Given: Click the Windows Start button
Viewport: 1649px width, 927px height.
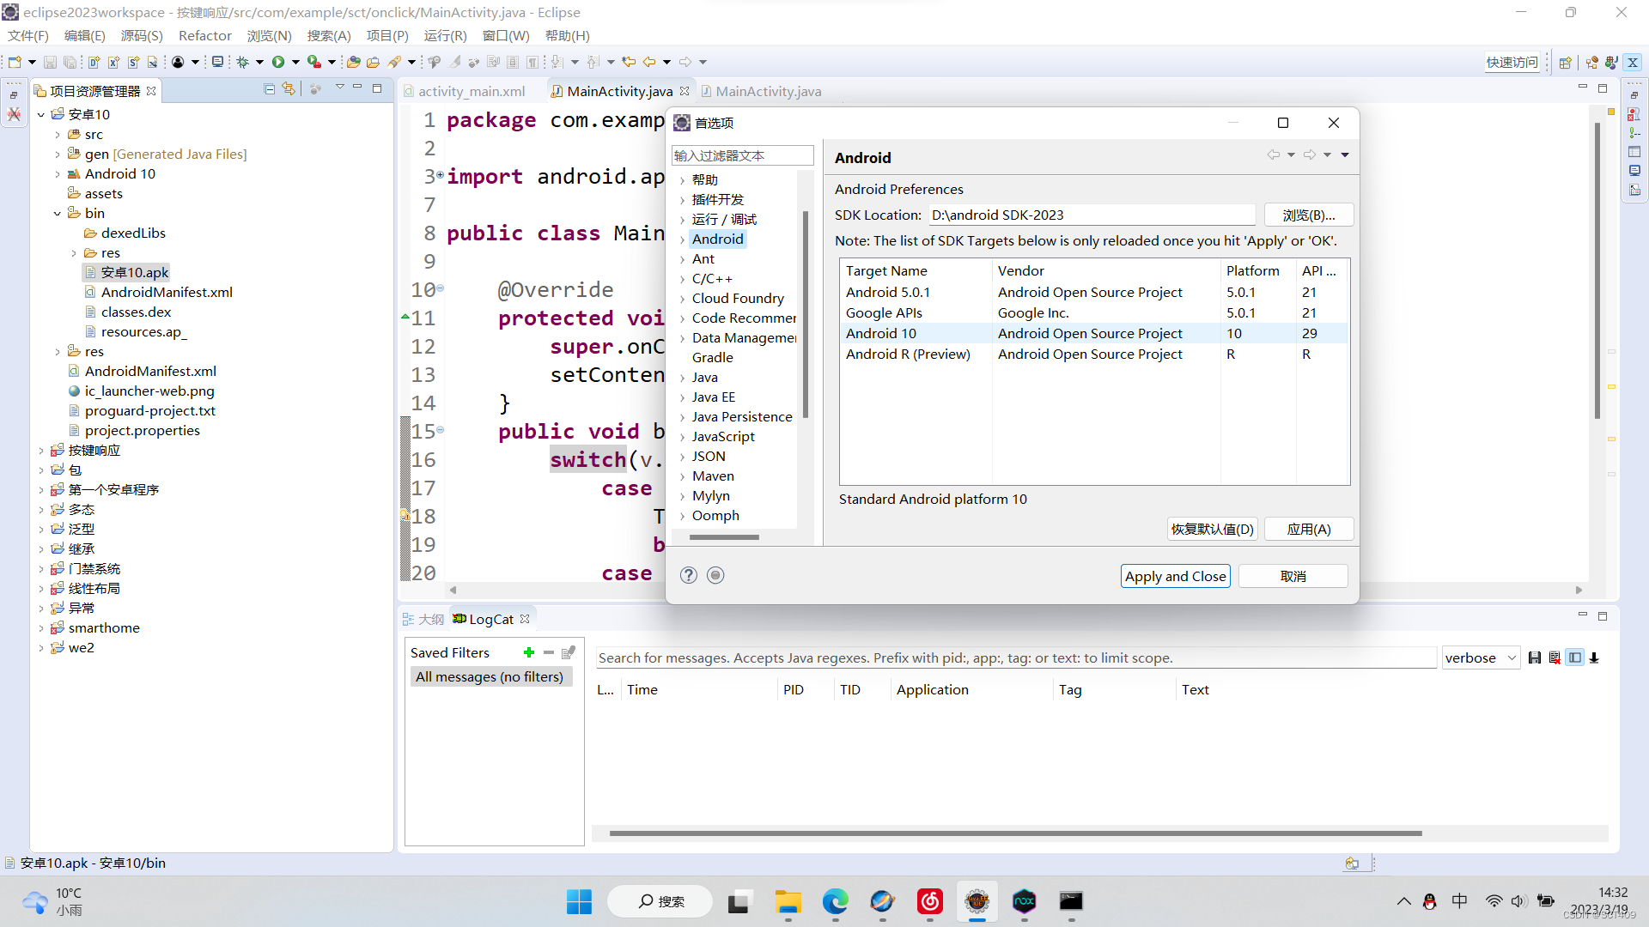Looking at the screenshot, I should click(579, 901).
